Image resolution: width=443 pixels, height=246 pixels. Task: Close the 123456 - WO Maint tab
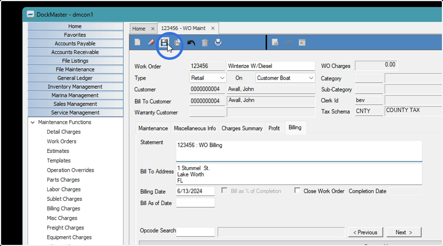pyautogui.click(x=213, y=28)
